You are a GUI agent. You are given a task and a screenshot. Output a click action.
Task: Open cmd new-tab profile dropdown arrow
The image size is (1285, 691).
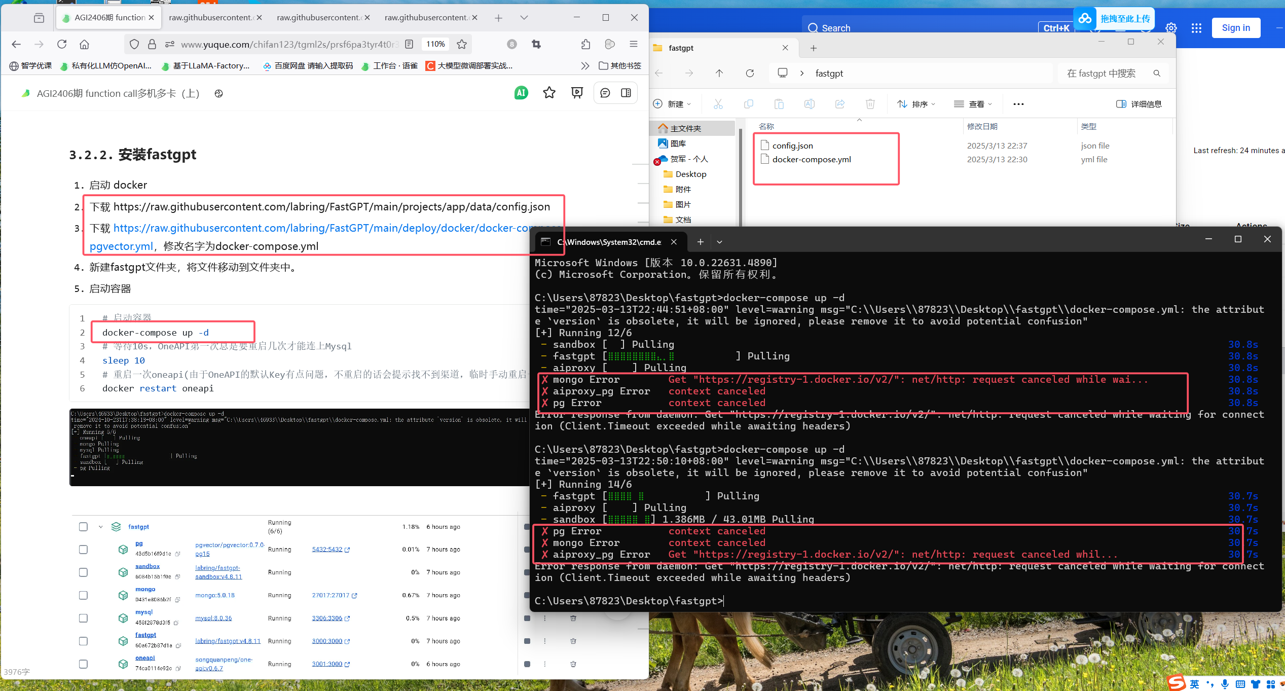tap(719, 242)
